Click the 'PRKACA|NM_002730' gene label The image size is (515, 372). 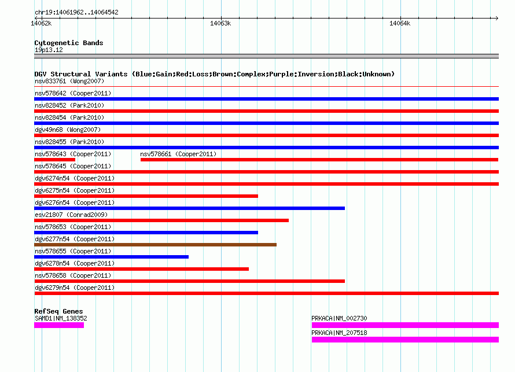click(x=339, y=318)
